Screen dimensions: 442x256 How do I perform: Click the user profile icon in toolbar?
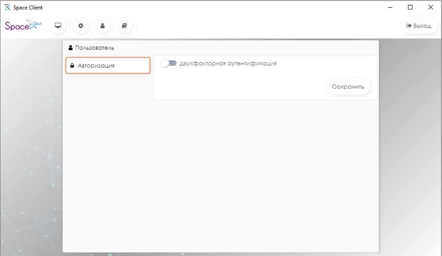103,26
